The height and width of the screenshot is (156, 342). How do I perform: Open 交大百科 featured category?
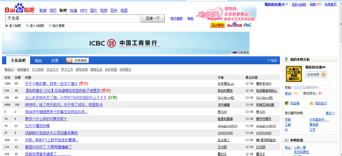pyautogui.click(x=38, y=69)
